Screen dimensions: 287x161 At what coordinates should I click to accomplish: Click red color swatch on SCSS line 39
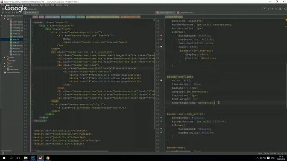pyautogui.click(x=161, y=39)
